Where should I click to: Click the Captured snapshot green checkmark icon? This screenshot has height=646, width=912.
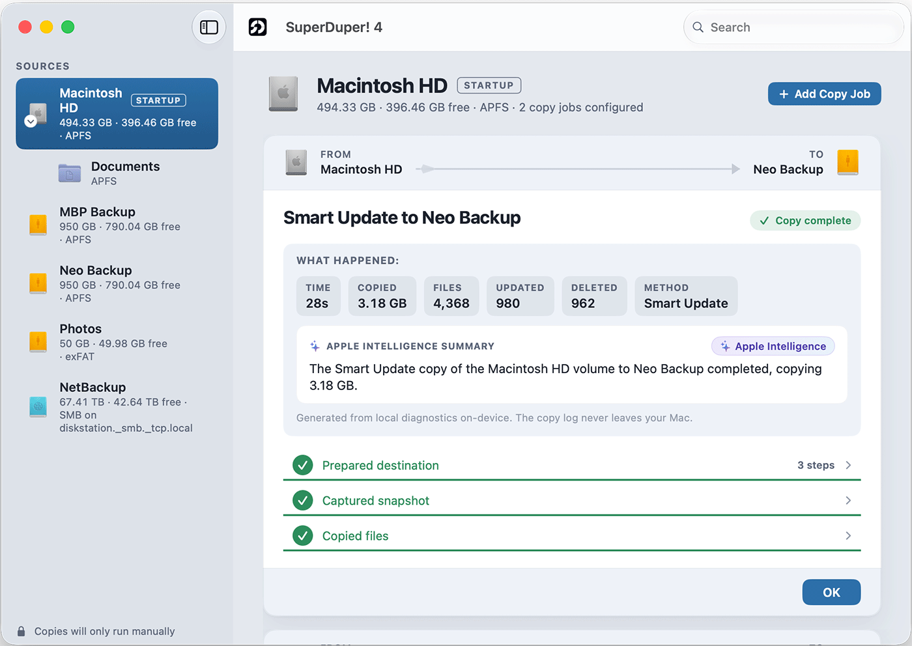tap(302, 501)
